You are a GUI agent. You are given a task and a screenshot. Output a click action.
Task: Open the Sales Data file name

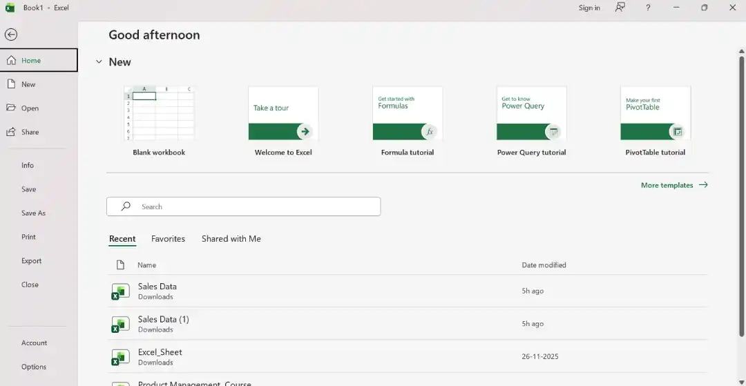coord(157,286)
